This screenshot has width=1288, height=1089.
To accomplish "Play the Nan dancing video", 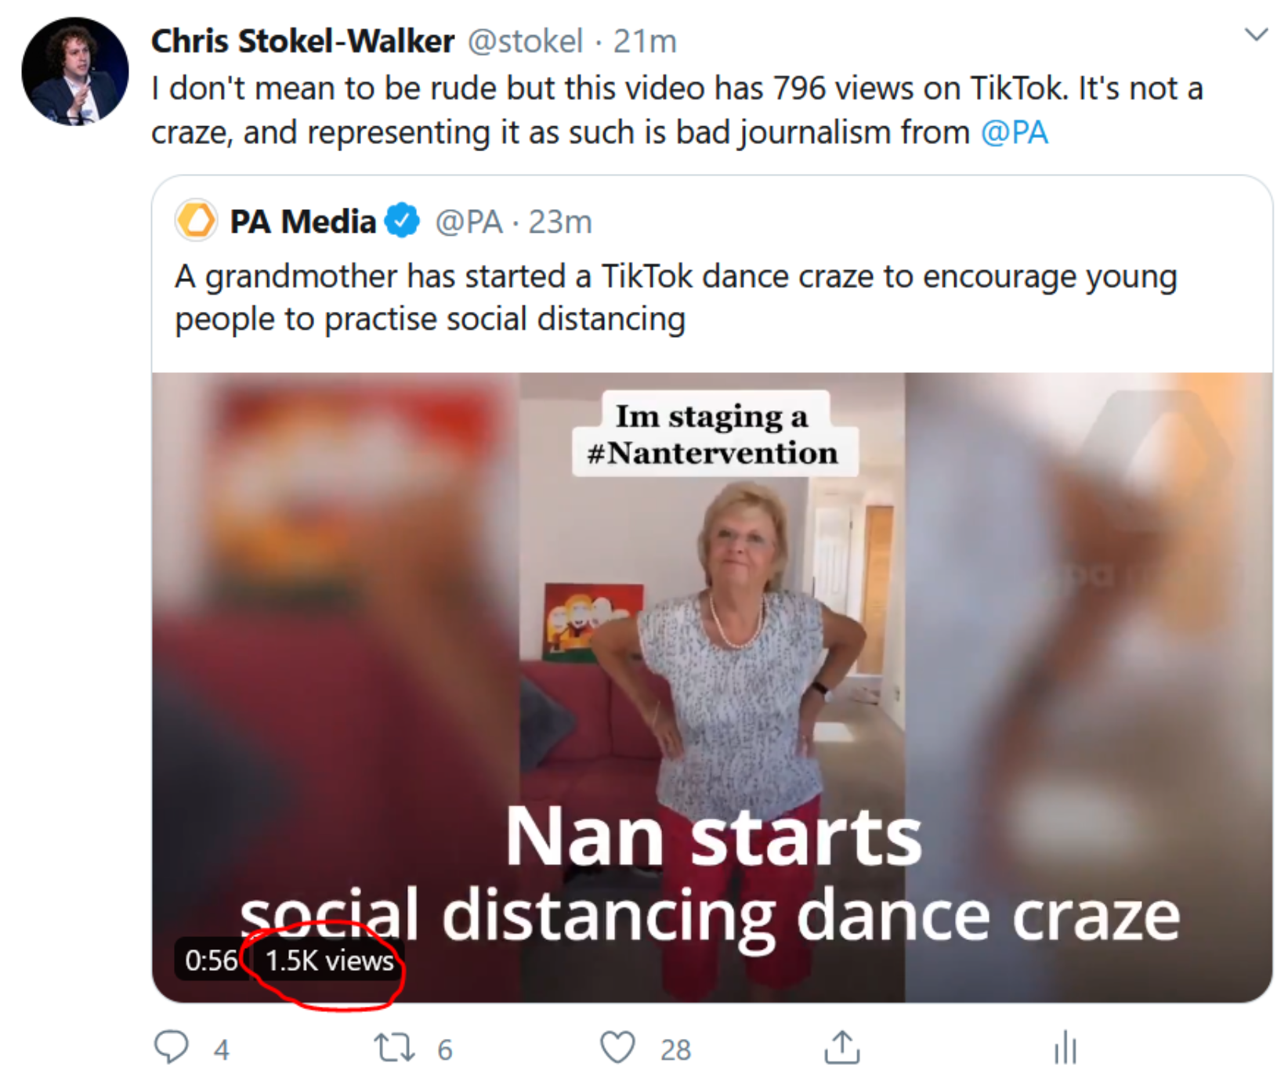I will [x=712, y=687].
